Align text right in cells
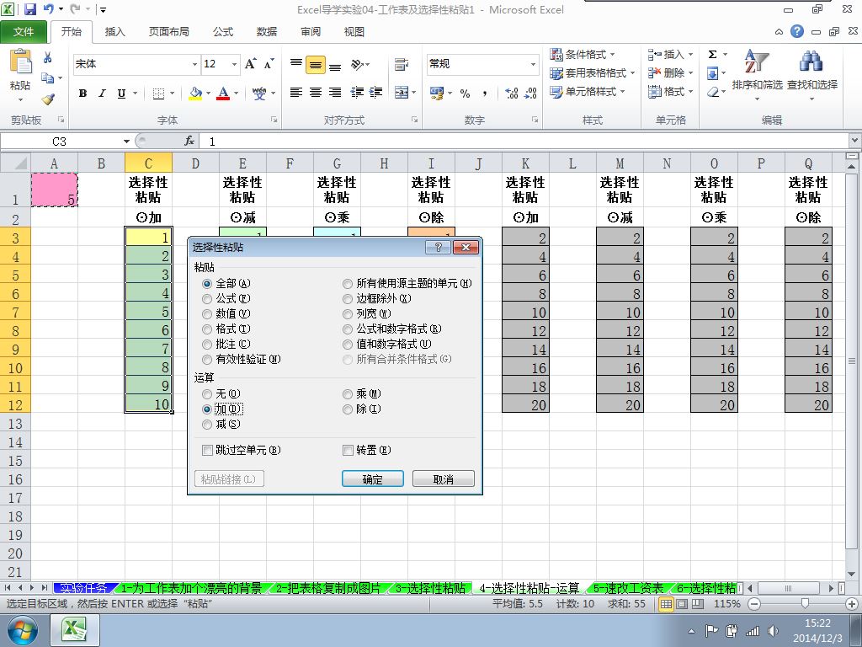 point(335,93)
